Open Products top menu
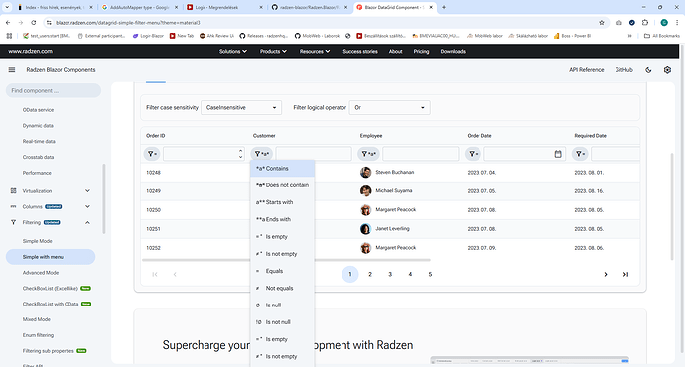The image size is (685, 367). click(273, 51)
